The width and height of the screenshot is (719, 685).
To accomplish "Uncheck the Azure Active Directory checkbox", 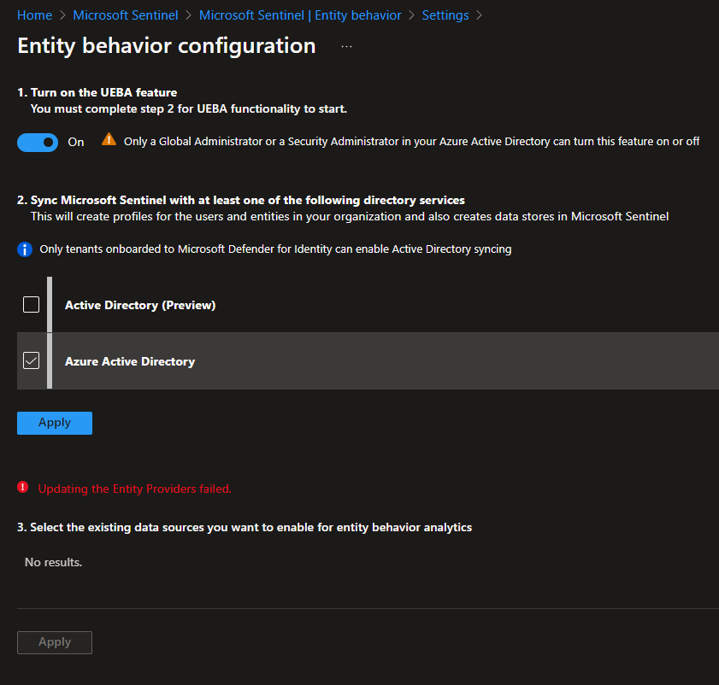I will 31,360.
